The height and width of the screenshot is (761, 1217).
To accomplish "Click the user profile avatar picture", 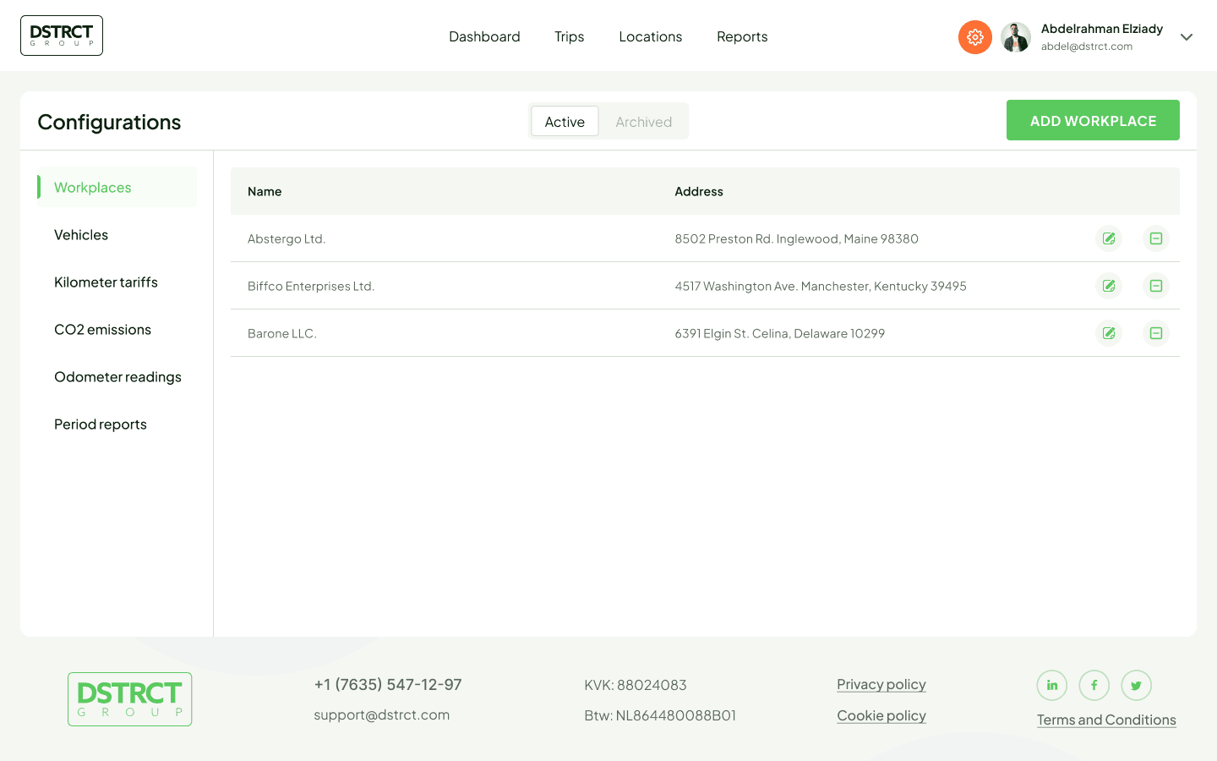I will (x=1015, y=37).
